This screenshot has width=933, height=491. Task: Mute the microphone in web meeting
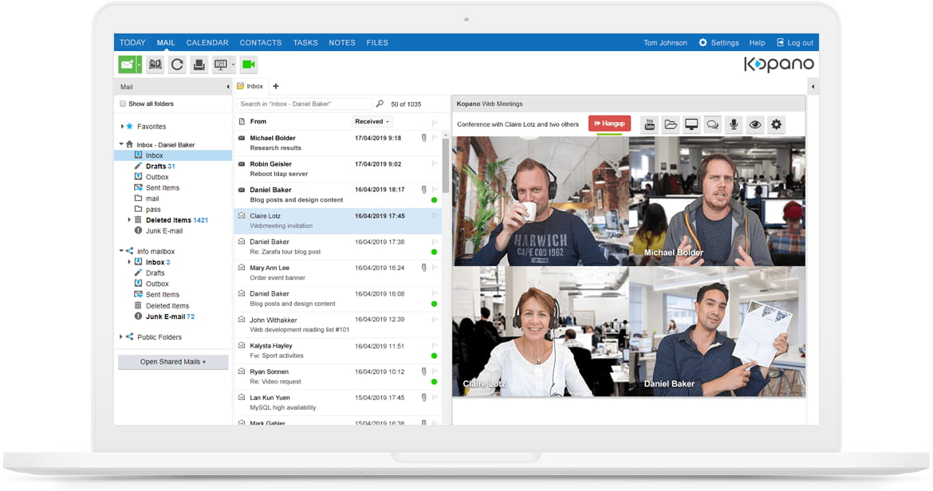coord(734,124)
